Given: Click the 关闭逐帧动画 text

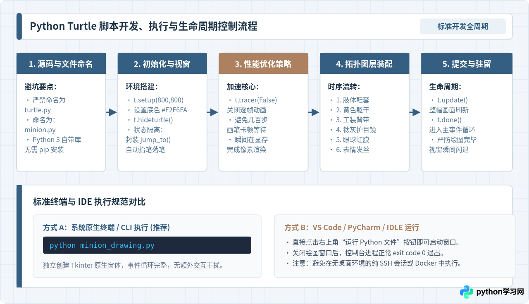Looking at the screenshot, I should point(247,110).
